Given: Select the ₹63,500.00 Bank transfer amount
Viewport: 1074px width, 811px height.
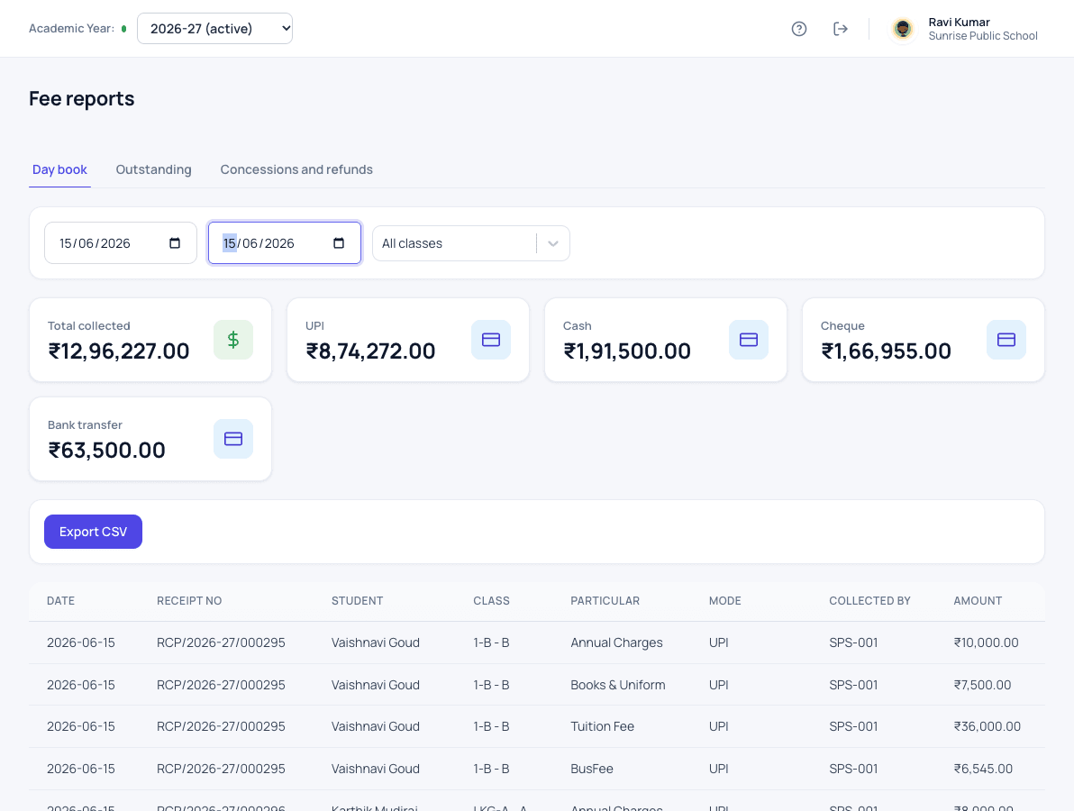Looking at the screenshot, I should [x=107, y=451].
